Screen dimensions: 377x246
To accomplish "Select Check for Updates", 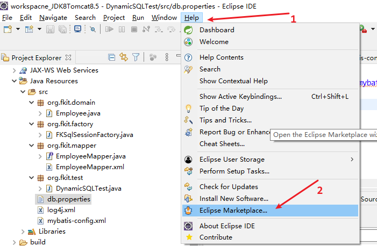I will (271, 187).
